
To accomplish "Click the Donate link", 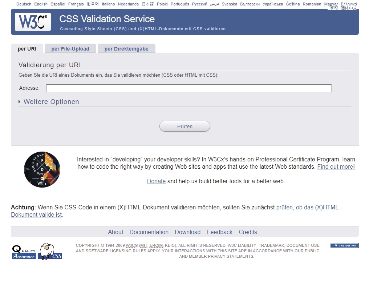I will (156, 181).
